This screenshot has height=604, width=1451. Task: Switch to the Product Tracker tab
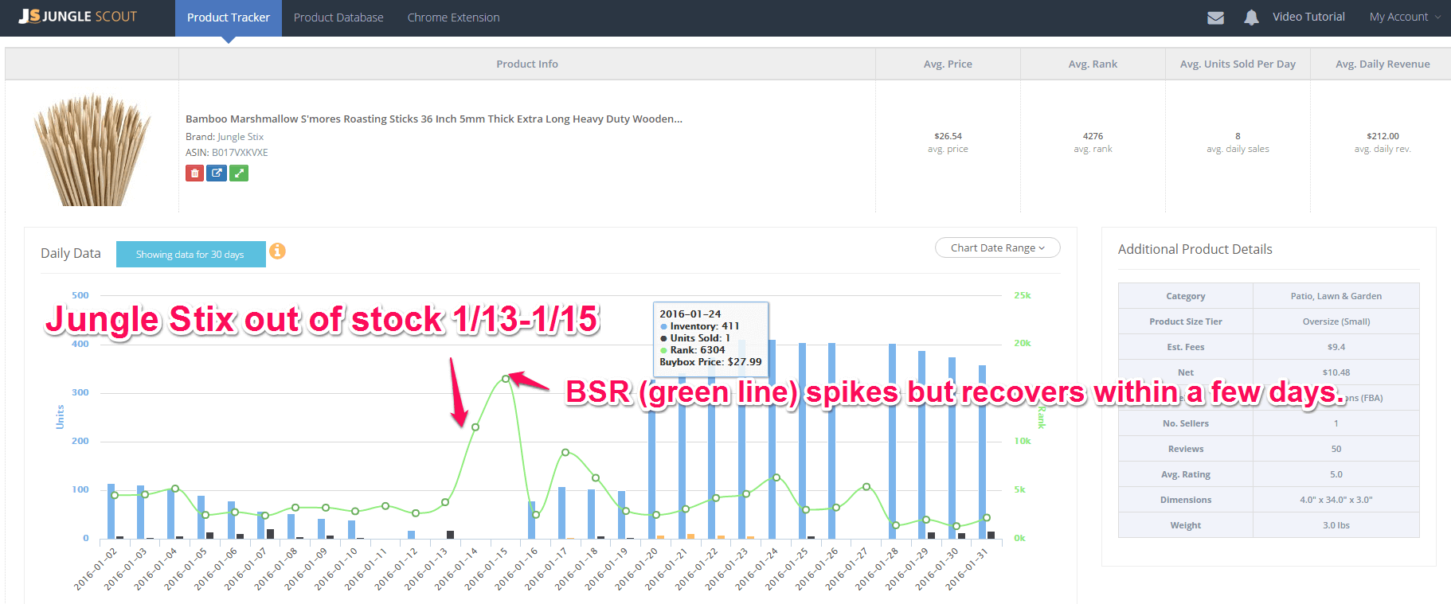pos(229,18)
